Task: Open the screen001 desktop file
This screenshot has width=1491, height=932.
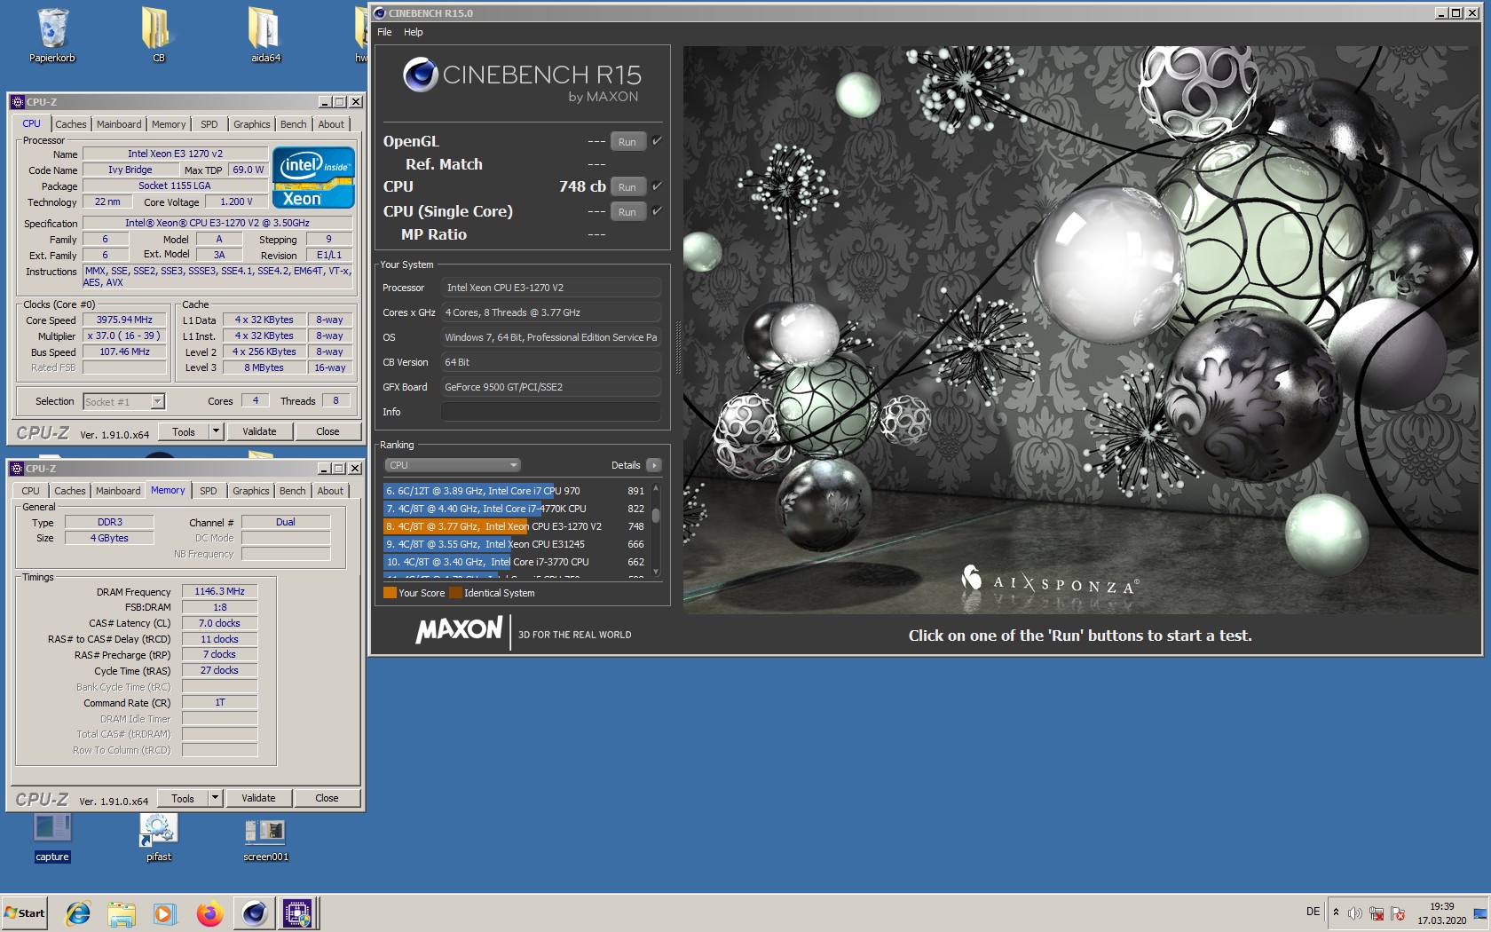Action: click(265, 838)
